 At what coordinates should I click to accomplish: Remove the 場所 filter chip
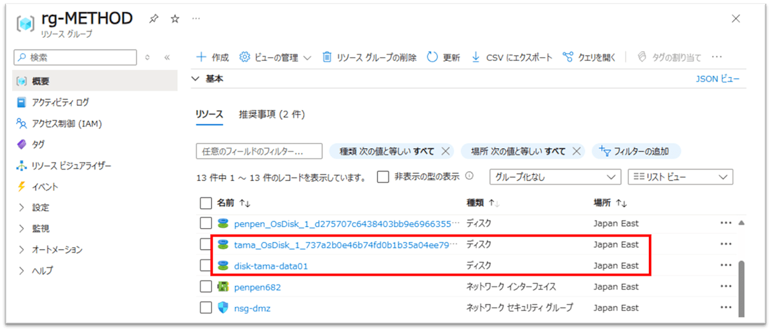(576, 152)
